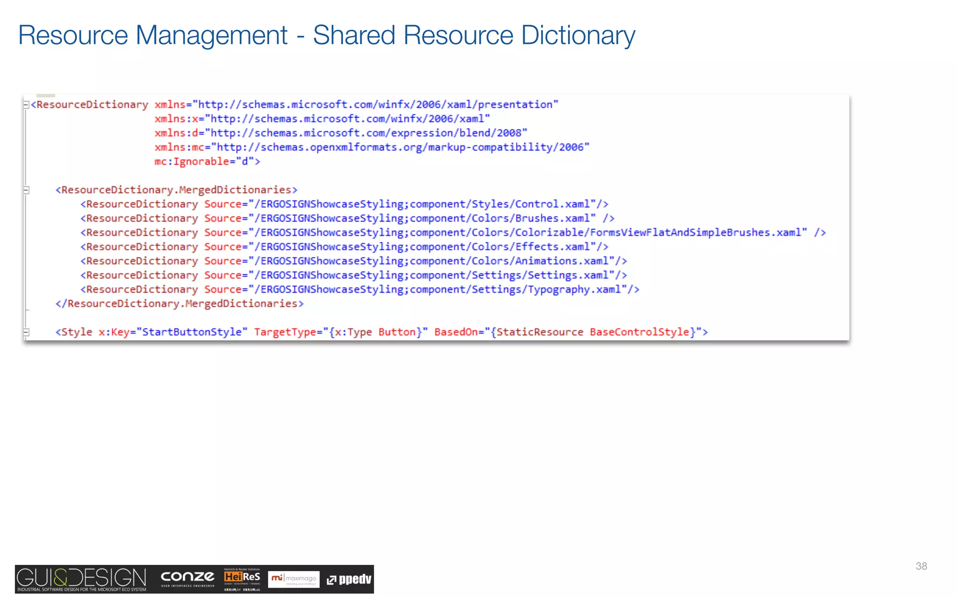
Task: Click the HeiReS logo
Action: (242, 579)
